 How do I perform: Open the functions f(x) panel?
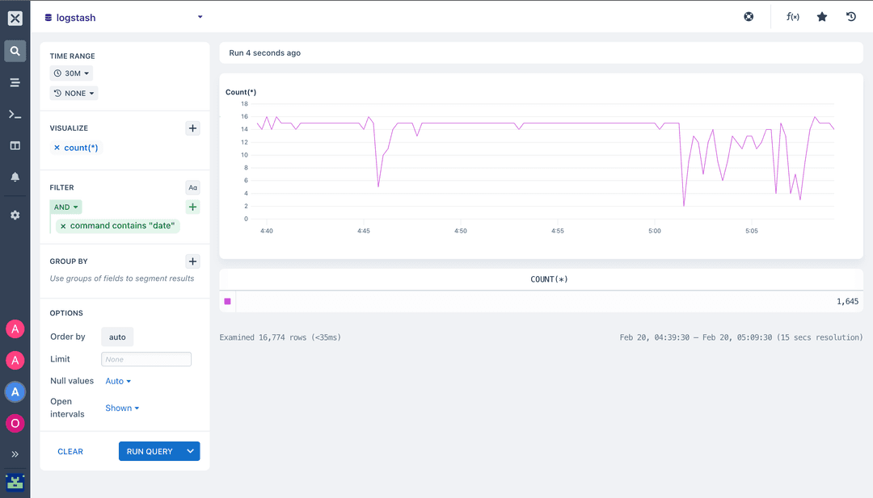tap(792, 16)
